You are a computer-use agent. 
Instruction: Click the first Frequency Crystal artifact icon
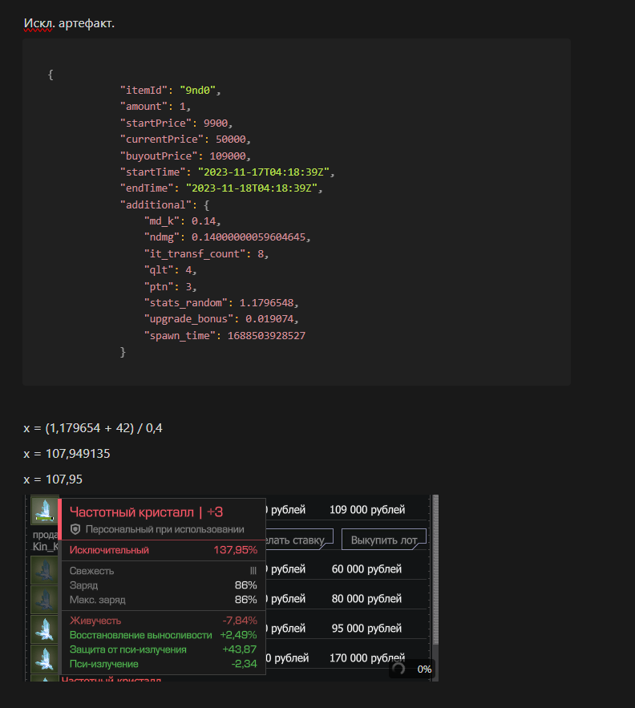click(43, 510)
